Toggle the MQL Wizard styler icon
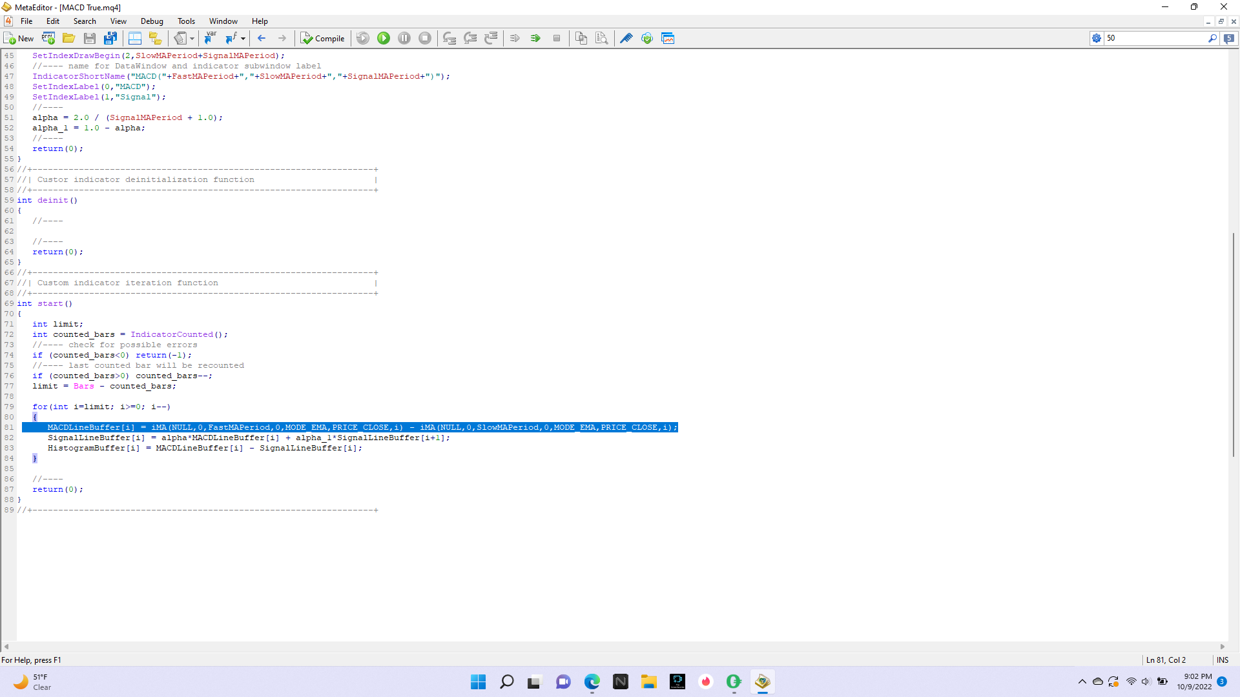This screenshot has width=1240, height=697. tap(626, 38)
